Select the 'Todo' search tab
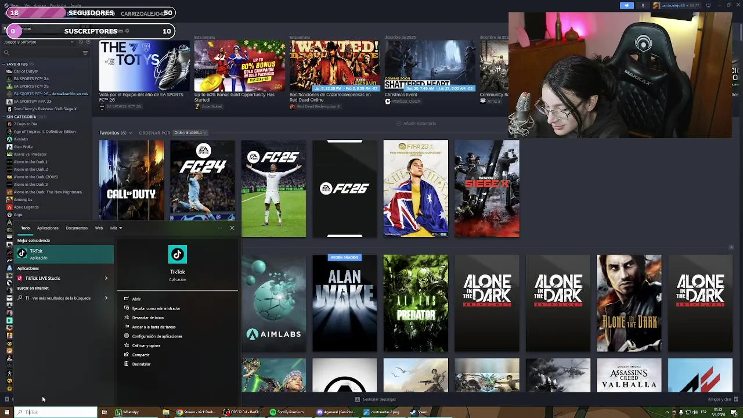 pyautogui.click(x=26, y=228)
